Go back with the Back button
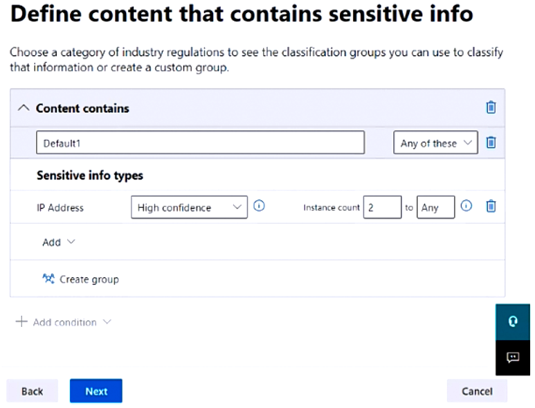Image resolution: width=535 pixels, height=408 pixels. 33,391
